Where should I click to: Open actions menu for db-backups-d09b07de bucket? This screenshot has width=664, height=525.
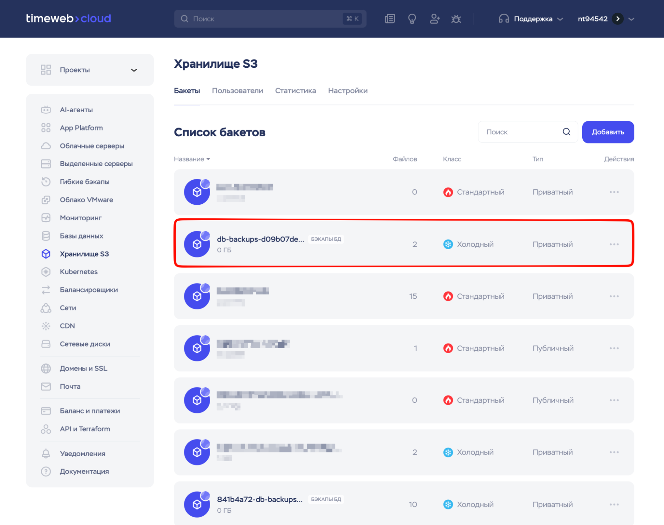coord(614,244)
